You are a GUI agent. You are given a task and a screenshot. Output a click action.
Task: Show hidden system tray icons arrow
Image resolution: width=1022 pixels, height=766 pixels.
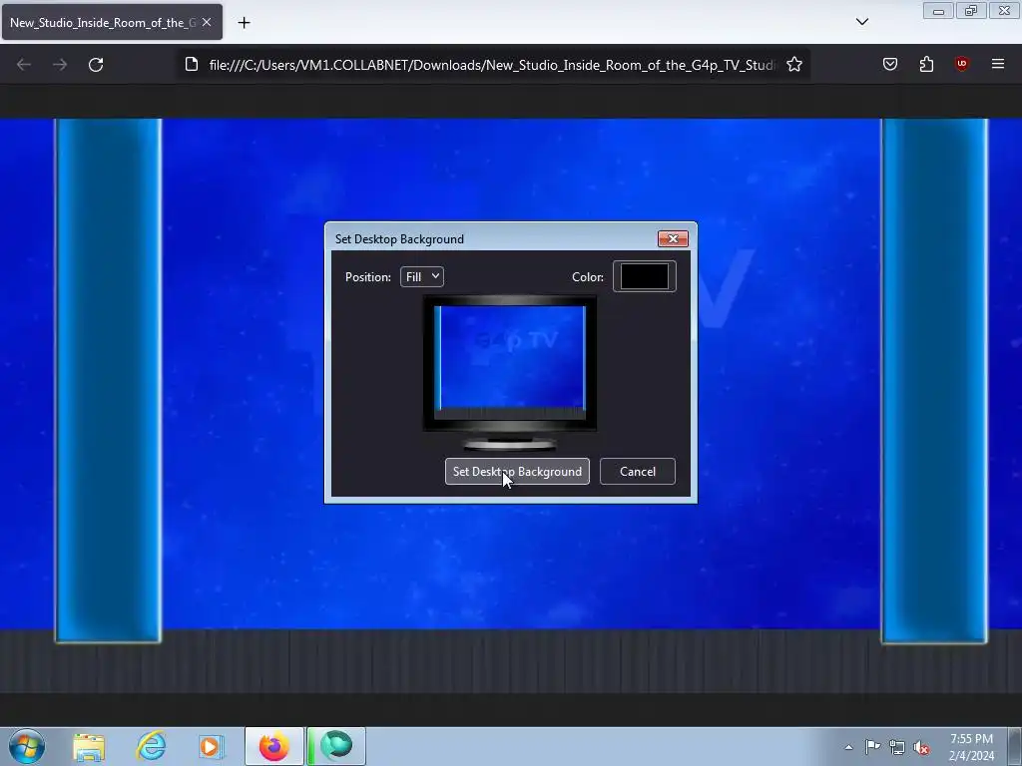pos(848,747)
